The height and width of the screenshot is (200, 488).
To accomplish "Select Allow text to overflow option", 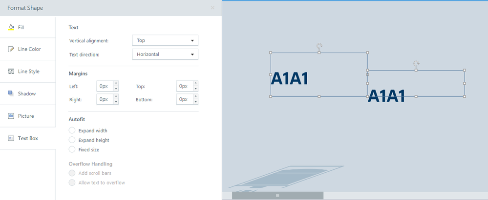I will (72, 182).
